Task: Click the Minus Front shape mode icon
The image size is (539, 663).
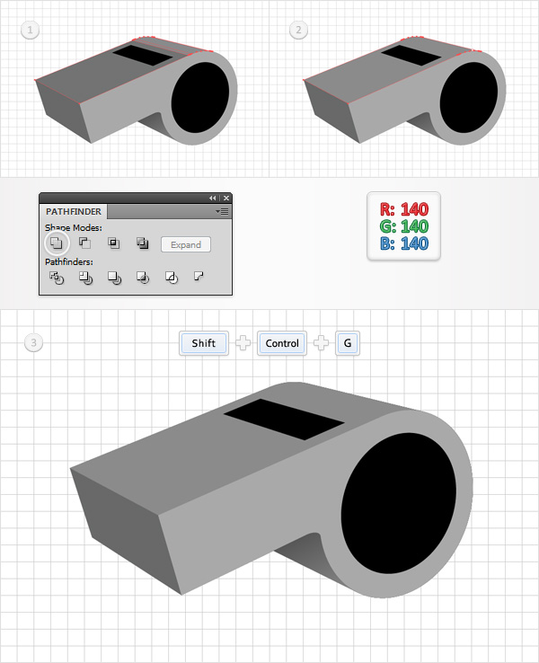Action: [85, 243]
